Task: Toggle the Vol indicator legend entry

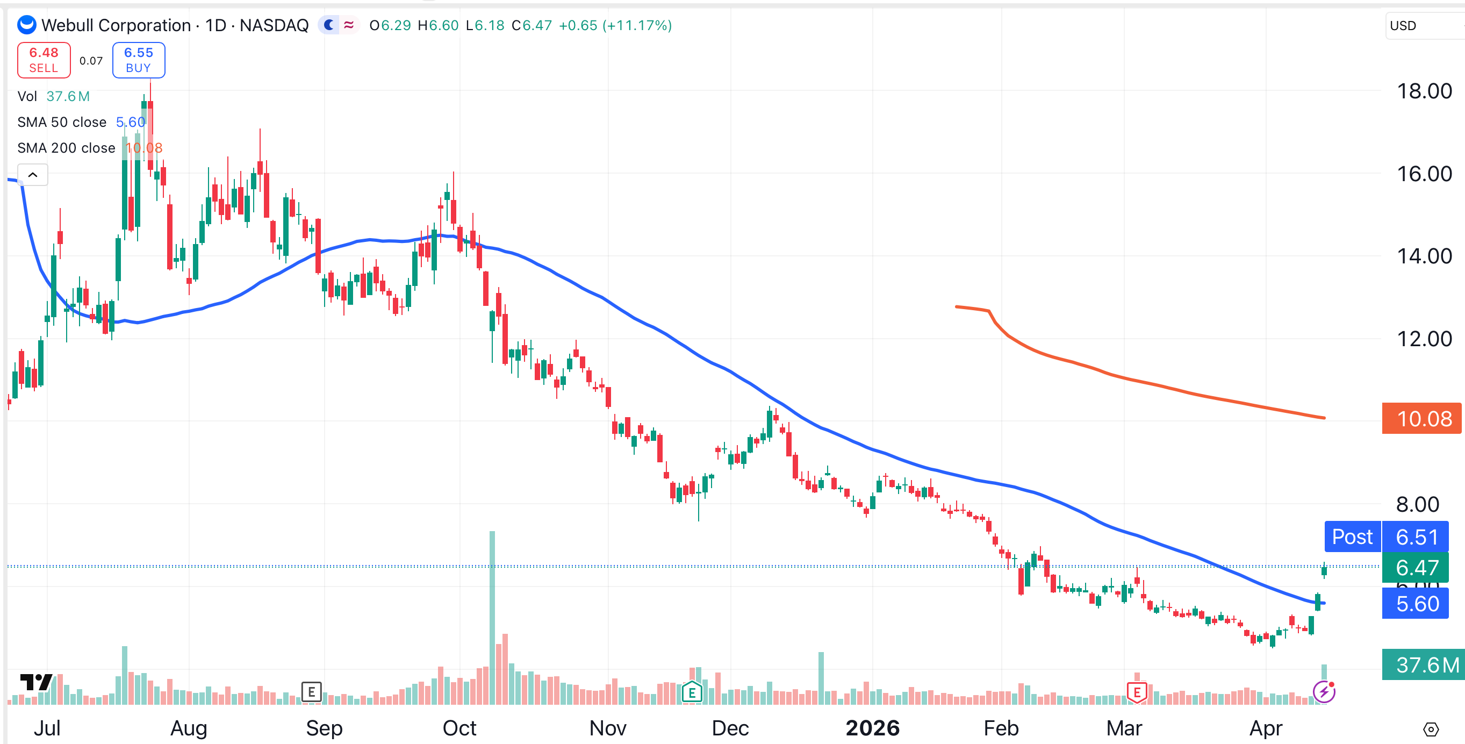Action: coord(27,96)
